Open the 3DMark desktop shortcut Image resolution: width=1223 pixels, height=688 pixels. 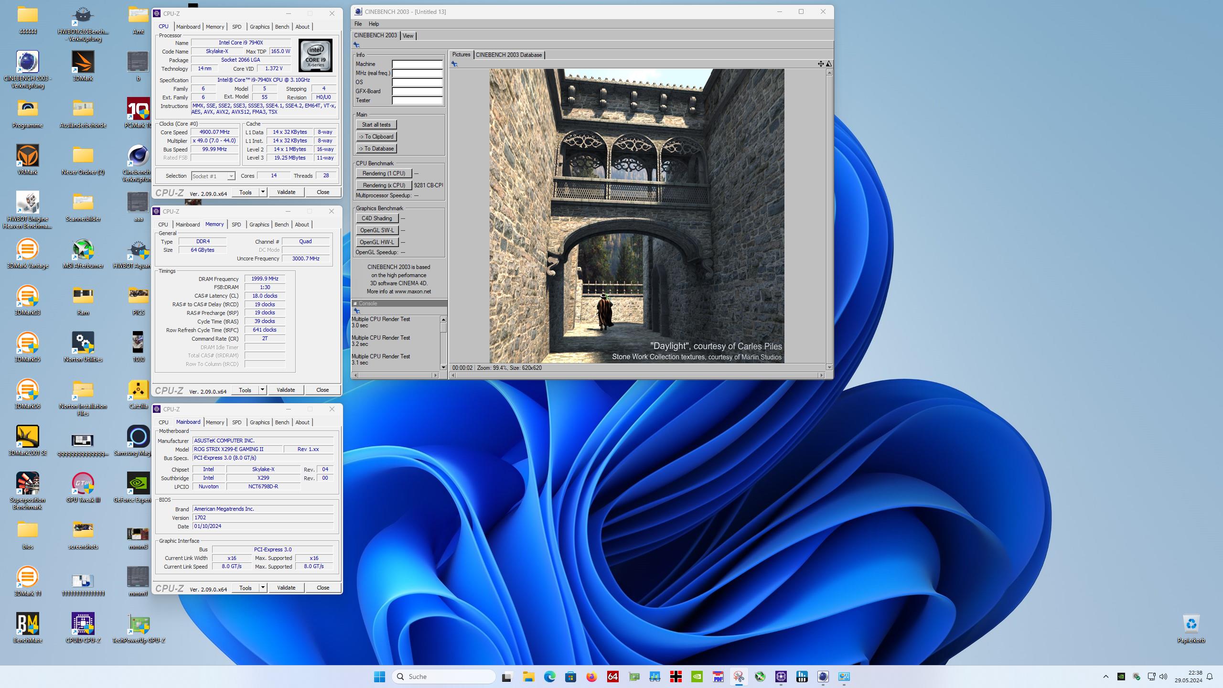(x=83, y=65)
